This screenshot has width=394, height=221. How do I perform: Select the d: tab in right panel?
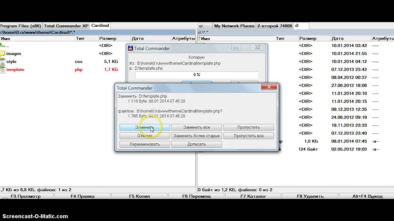pos(301,25)
